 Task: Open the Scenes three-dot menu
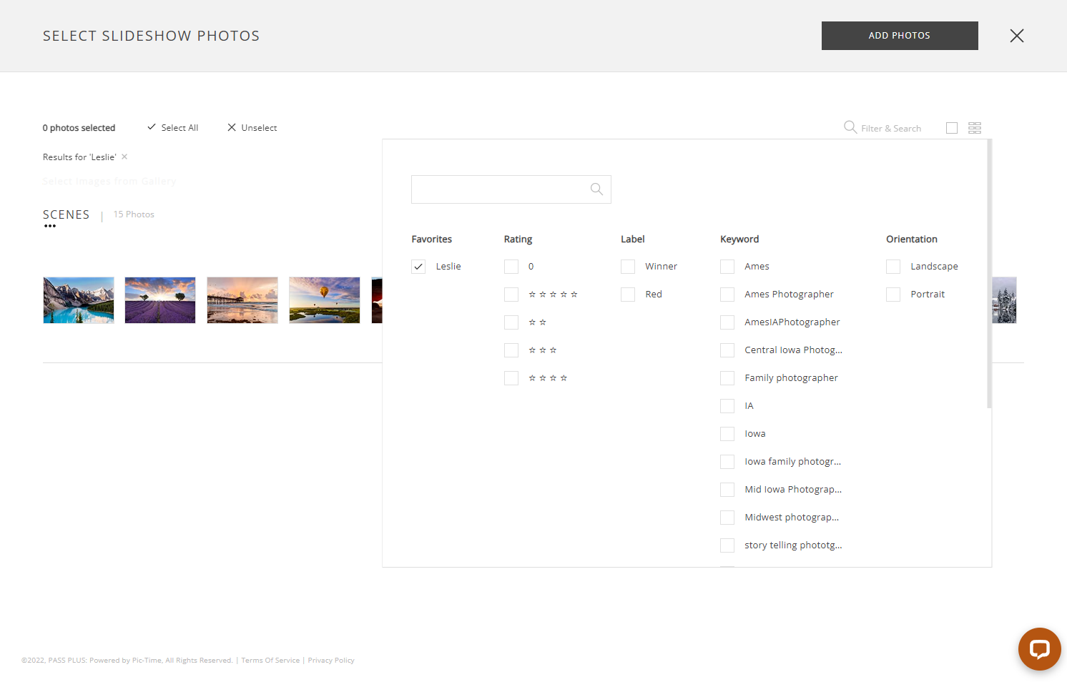tap(50, 226)
